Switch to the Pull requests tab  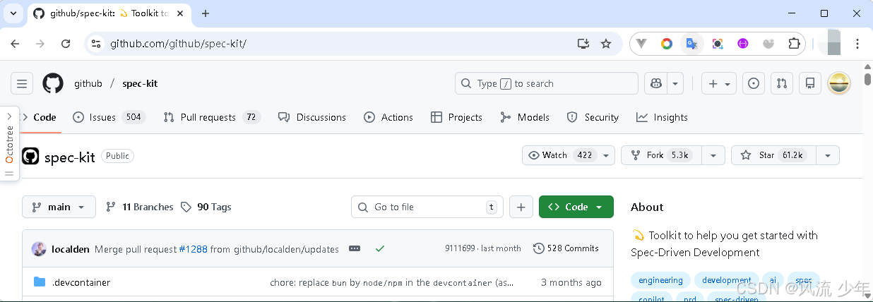212,117
